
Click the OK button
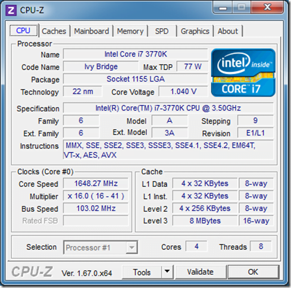254,272
